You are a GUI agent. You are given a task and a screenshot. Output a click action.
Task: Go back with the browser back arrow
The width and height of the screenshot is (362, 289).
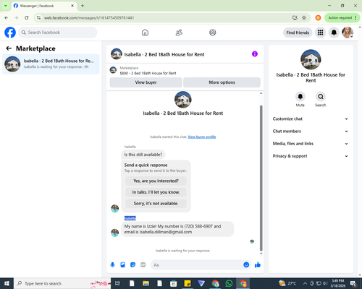click(x=7, y=18)
